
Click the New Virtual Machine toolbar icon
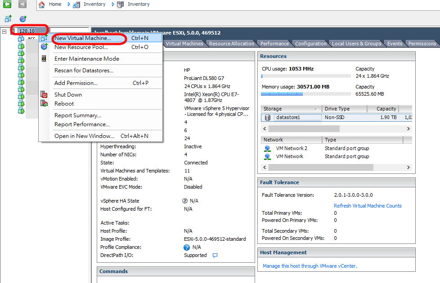(8, 18)
